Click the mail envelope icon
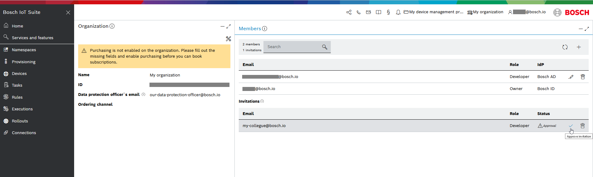The height and width of the screenshot is (177, 593). [368, 12]
